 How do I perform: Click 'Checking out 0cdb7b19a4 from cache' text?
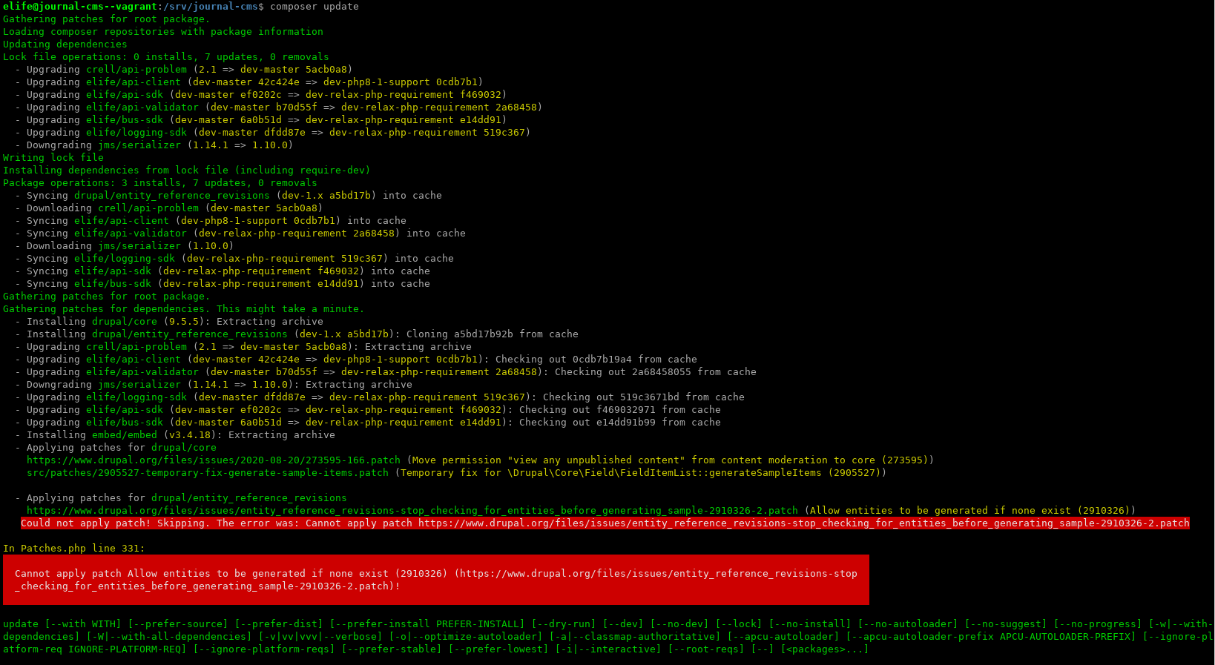pyautogui.click(x=596, y=360)
